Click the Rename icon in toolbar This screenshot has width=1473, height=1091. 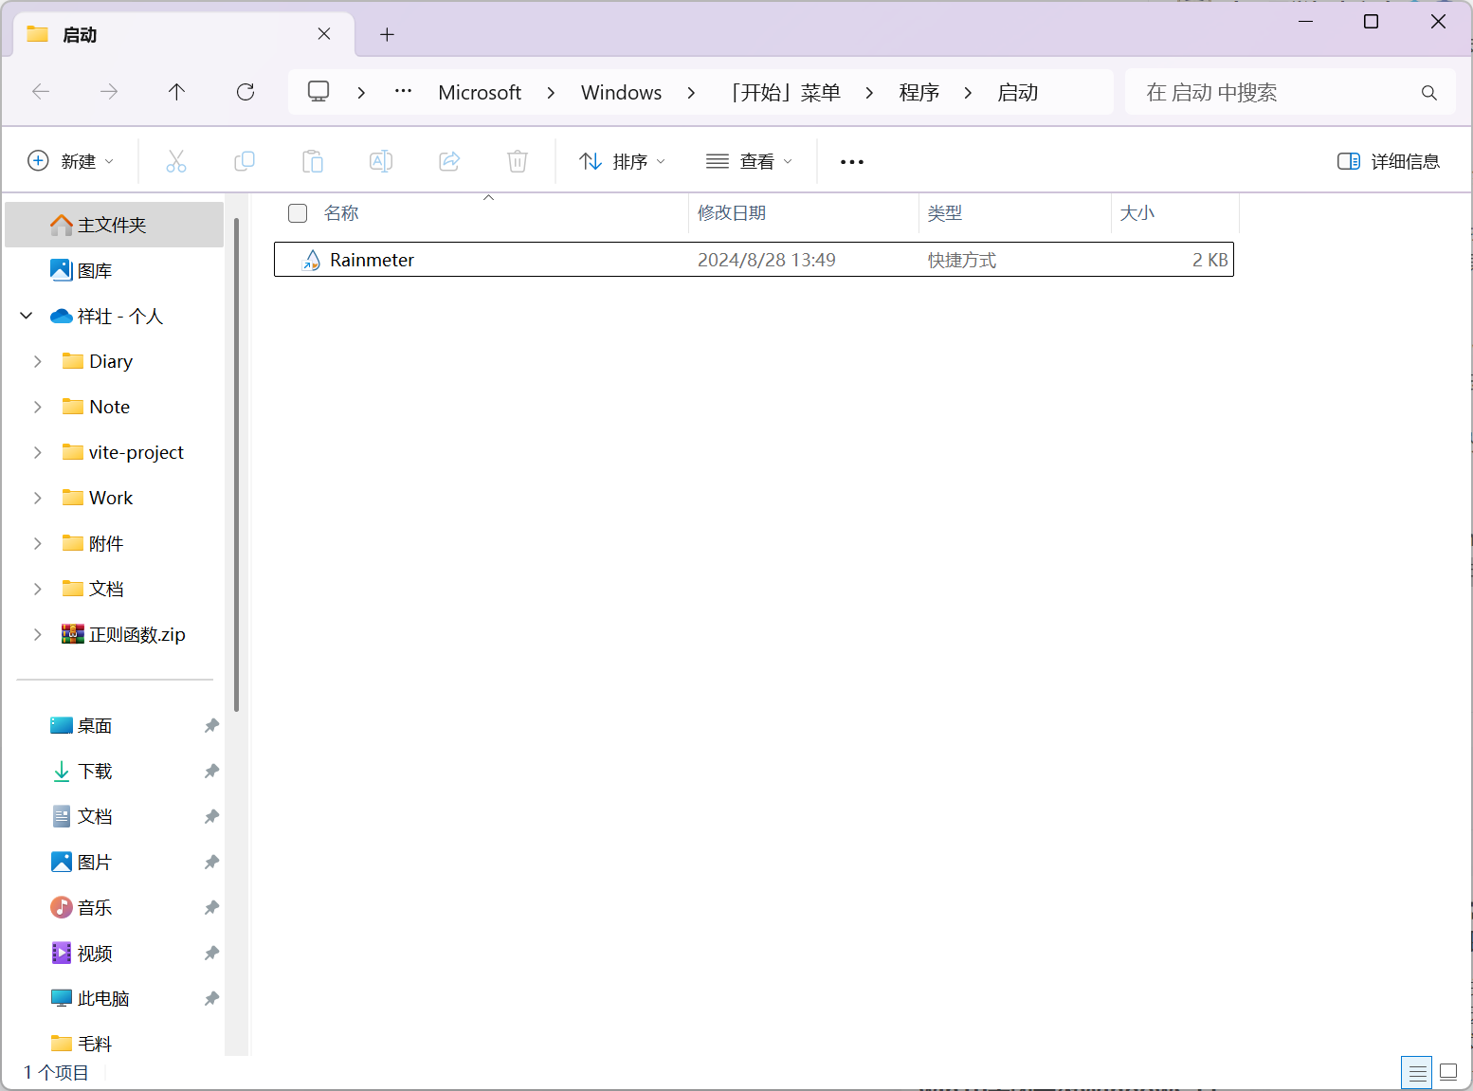click(381, 161)
